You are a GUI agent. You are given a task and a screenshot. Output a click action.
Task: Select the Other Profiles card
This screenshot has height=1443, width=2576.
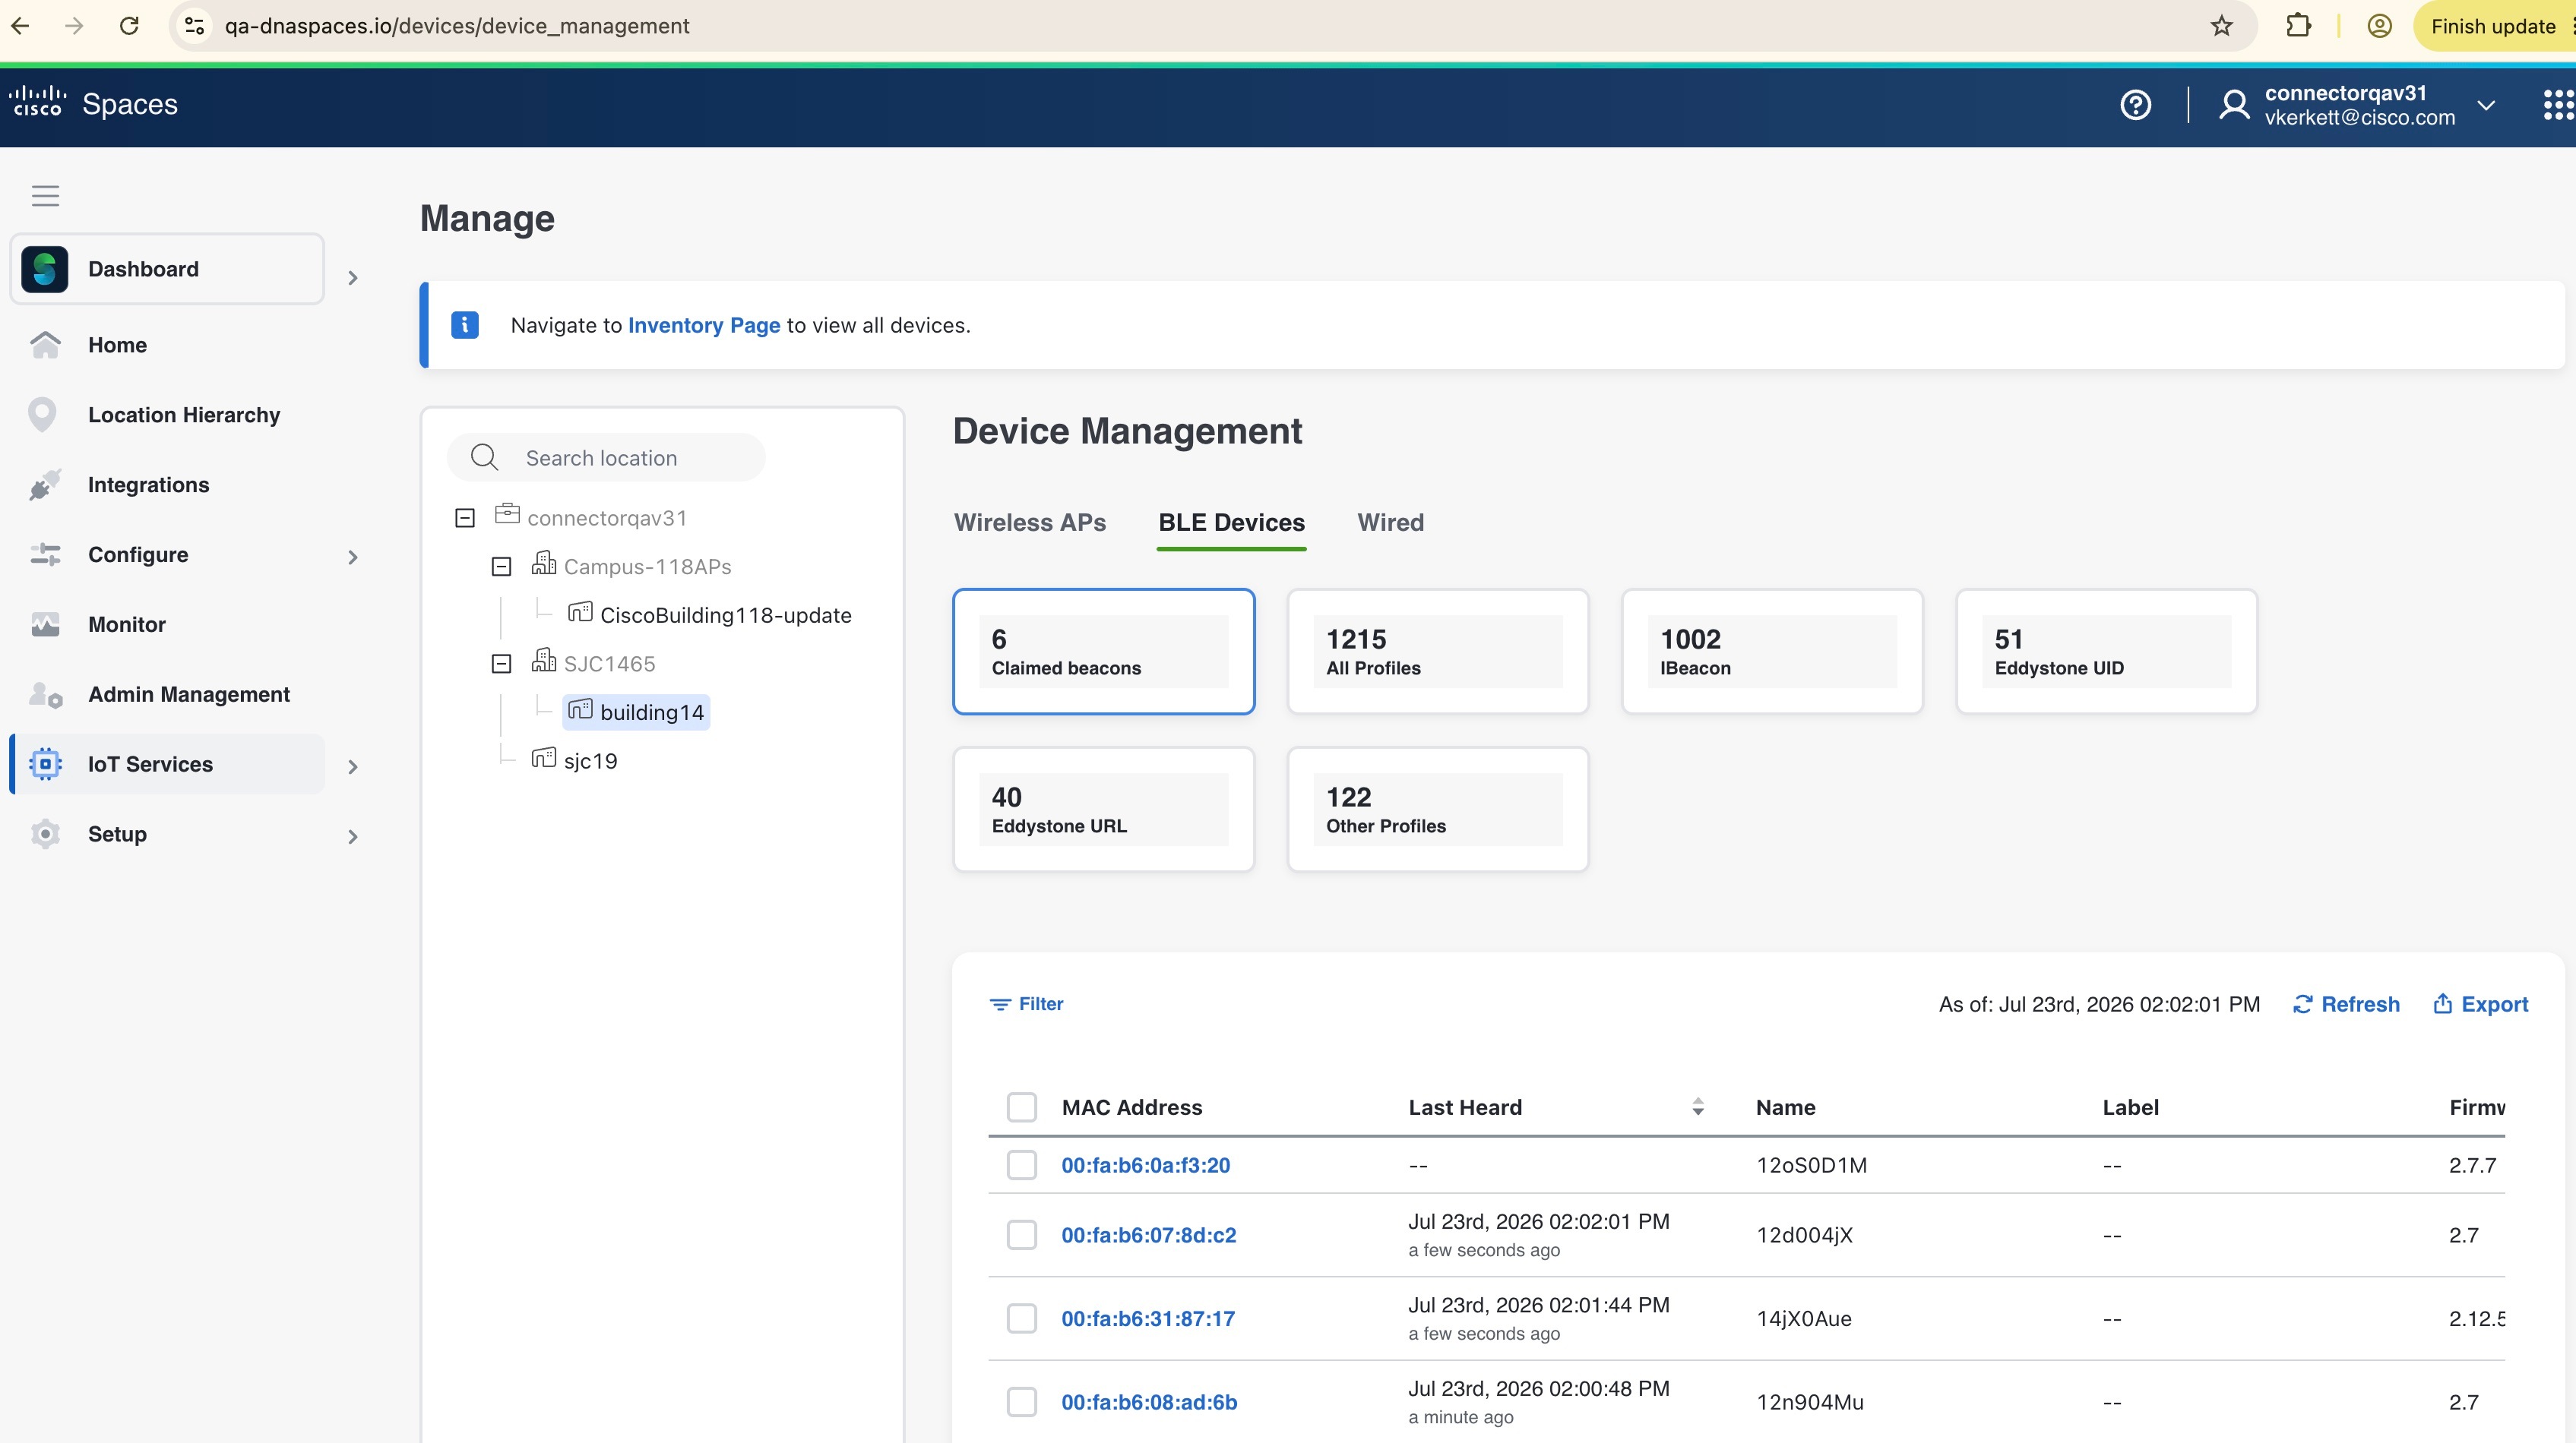point(1438,810)
